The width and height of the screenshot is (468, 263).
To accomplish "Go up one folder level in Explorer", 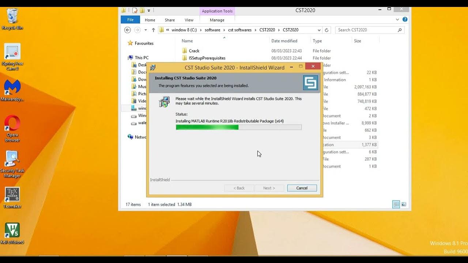I will (x=153, y=30).
